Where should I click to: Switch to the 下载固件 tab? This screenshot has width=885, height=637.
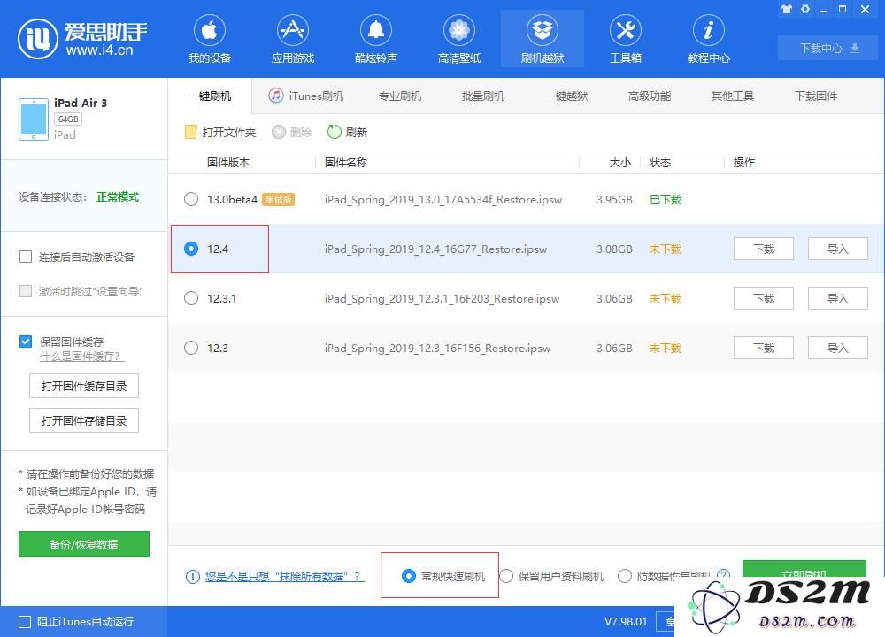(816, 96)
